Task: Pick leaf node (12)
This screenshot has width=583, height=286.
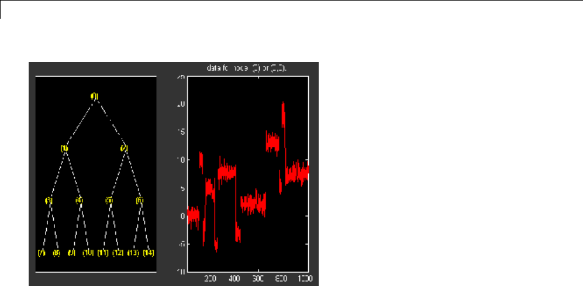Action: click(118, 253)
